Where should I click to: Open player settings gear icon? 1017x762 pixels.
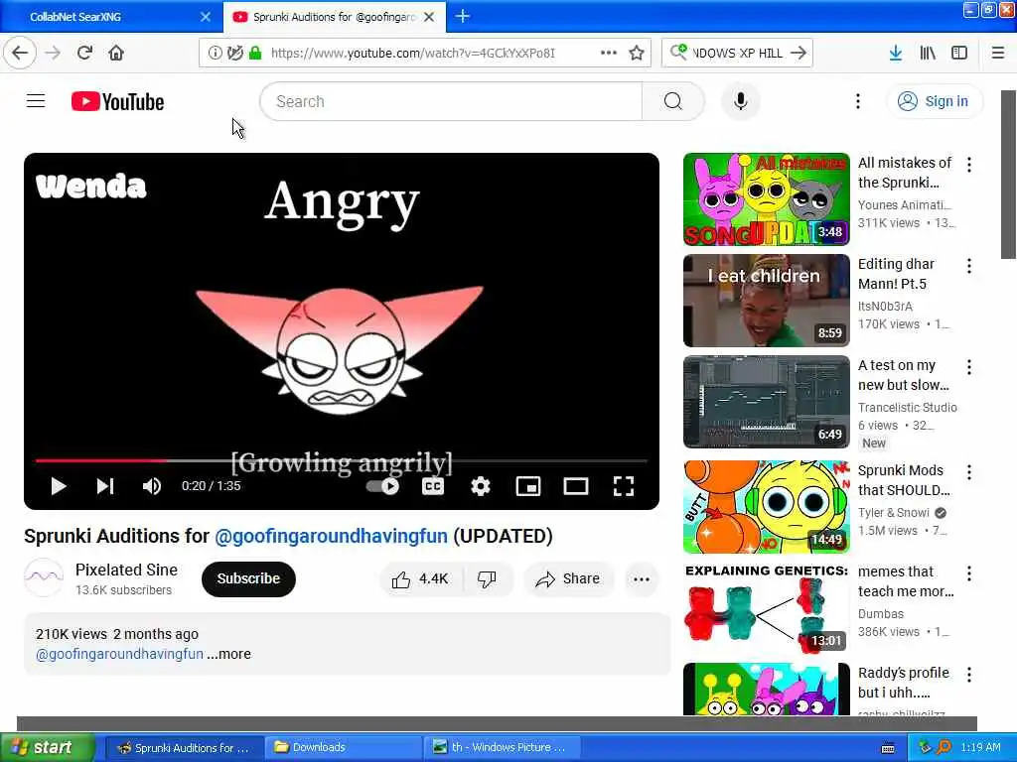tap(480, 486)
